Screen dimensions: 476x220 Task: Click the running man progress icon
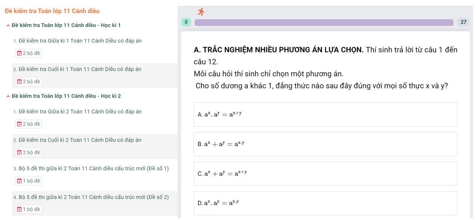(201, 12)
